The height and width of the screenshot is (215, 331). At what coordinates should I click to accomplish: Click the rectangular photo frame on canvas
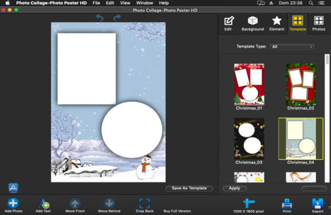87,69
